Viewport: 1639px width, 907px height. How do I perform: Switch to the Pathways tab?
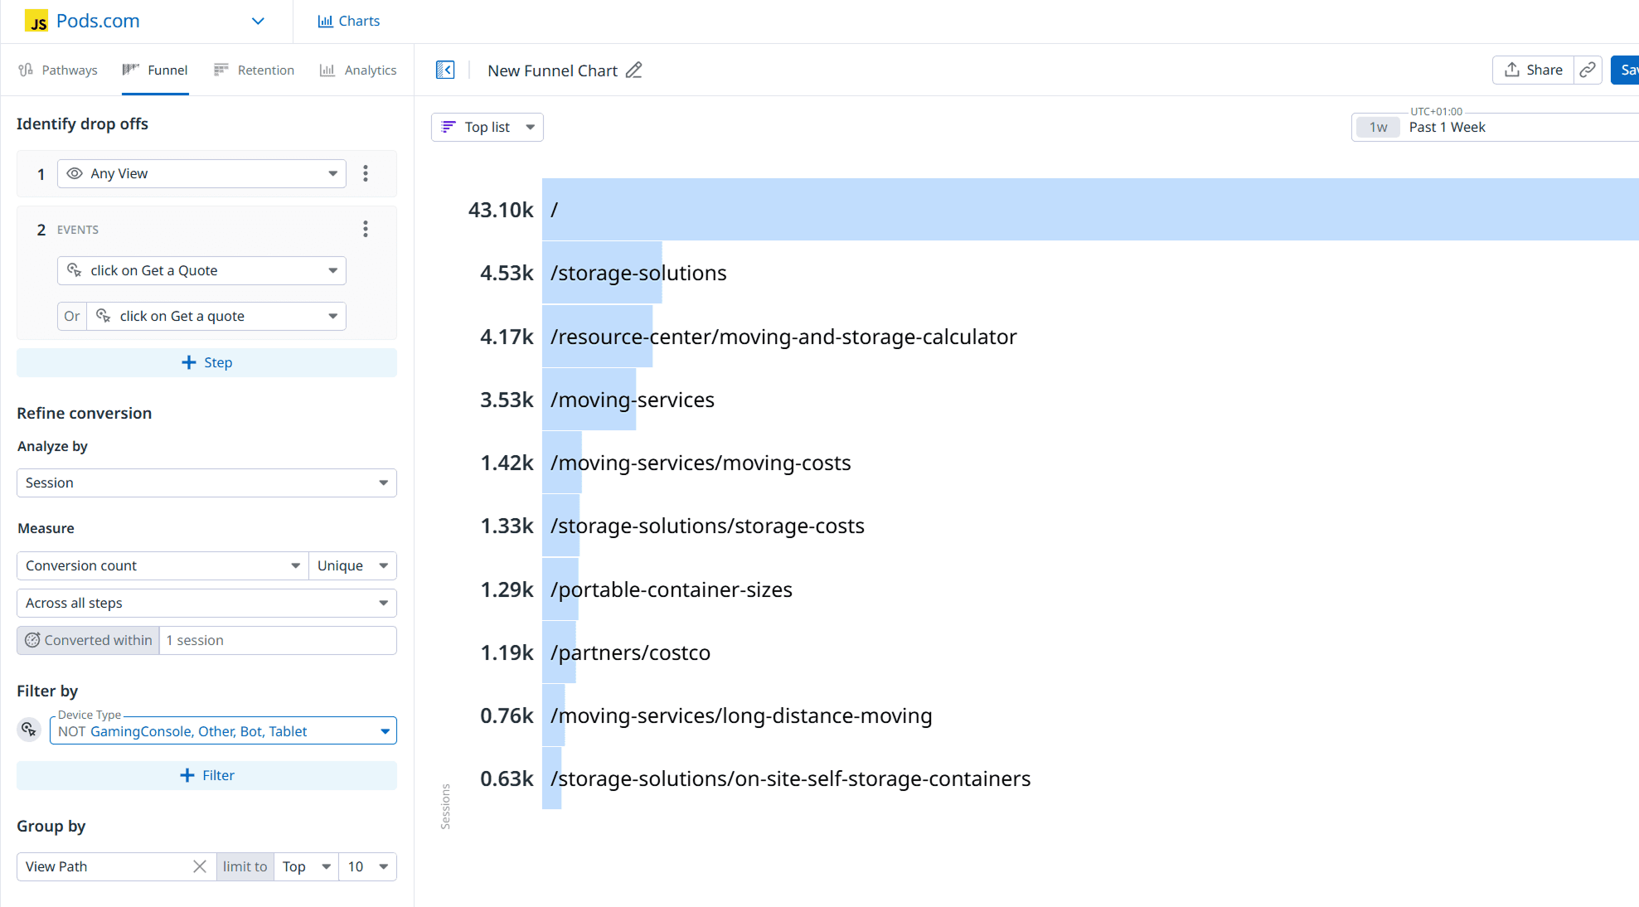pyautogui.click(x=58, y=70)
